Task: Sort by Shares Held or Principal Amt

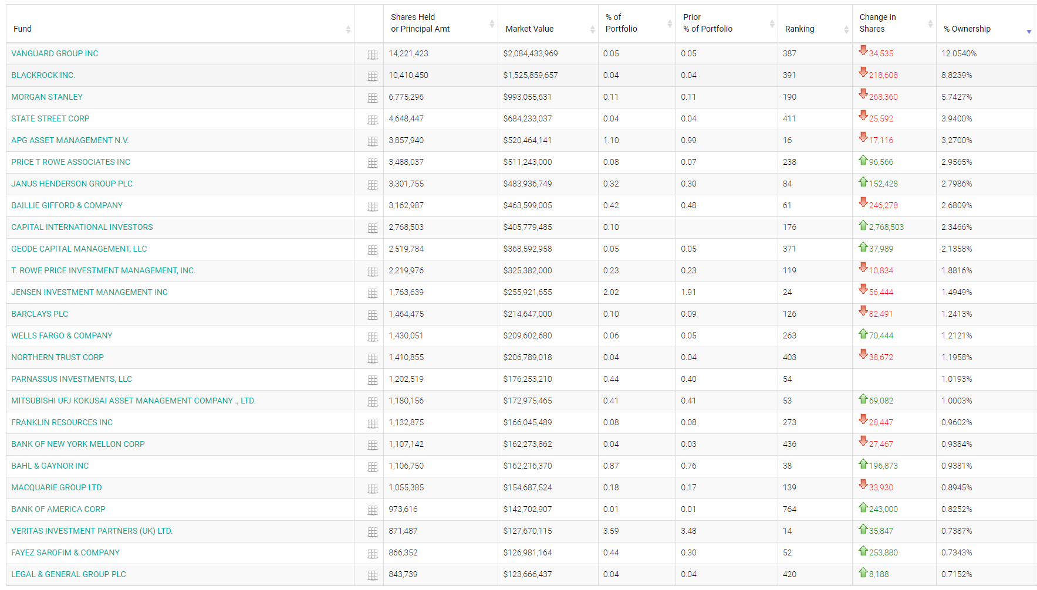Action: pyautogui.click(x=441, y=24)
